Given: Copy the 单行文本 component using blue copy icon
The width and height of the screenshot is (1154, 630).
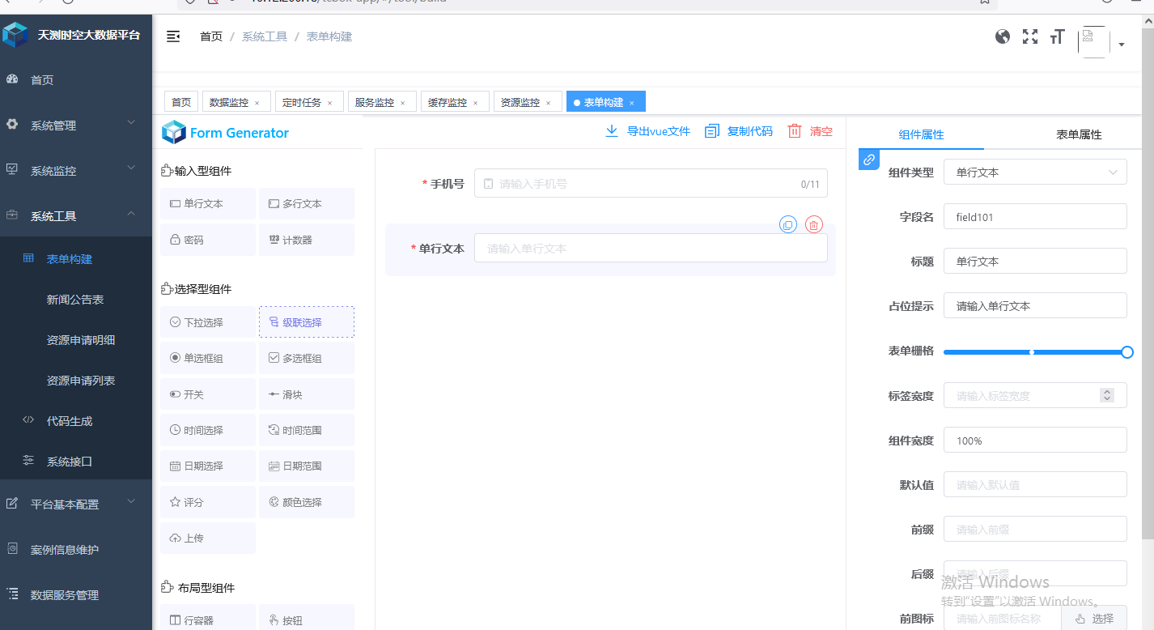Looking at the screenshot, I should [788, 224].
